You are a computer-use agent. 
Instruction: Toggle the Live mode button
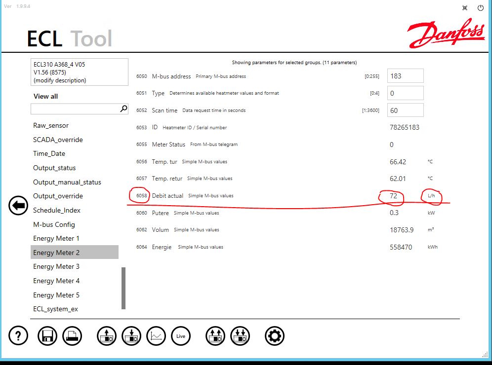coord(181,336)
